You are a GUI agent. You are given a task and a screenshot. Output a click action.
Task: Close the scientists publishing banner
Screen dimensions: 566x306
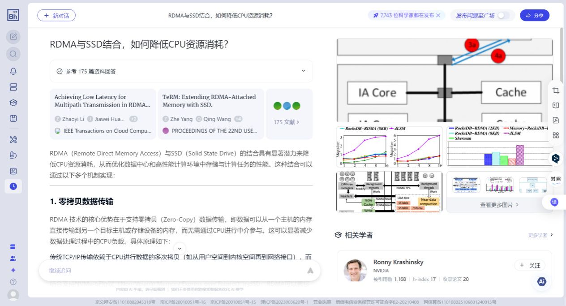pyautogui.click(x=438, y=15)
